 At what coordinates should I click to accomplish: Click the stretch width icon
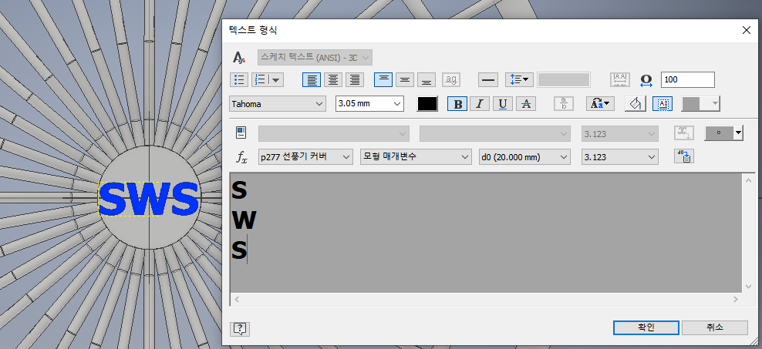tap(646, 79)
